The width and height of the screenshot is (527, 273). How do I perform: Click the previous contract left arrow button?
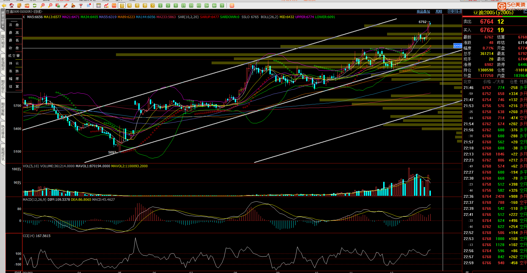click(x=450, y=11)
